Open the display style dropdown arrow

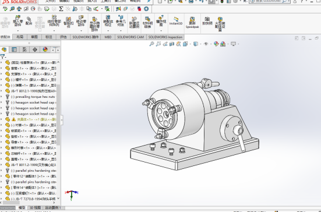point(200,44)
